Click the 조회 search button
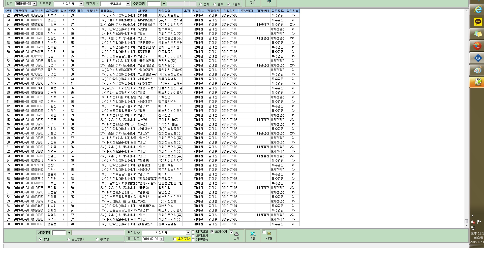This screenshot has height=272, width=484. coord(253,3)
